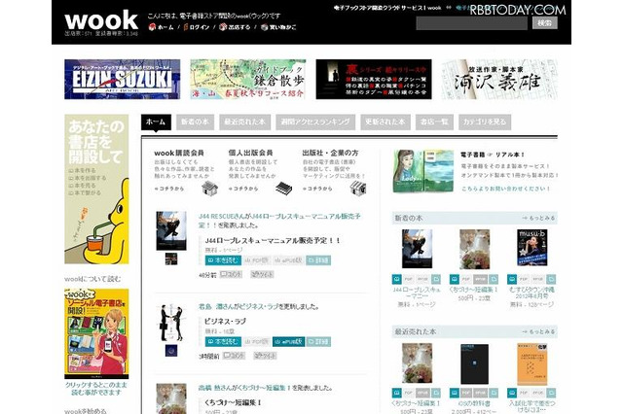Switch to the 書店一覧 tab
The width and height of the screenshot is (623, 414).
click(434, 122)
